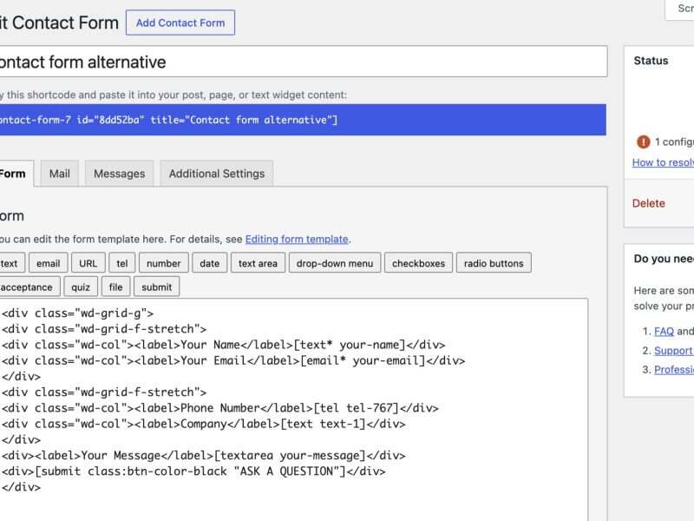This screenshot has height=521, width=694.
Task: Edit the form title field 'Contact form alternative'
Action: tap(303, 62)
